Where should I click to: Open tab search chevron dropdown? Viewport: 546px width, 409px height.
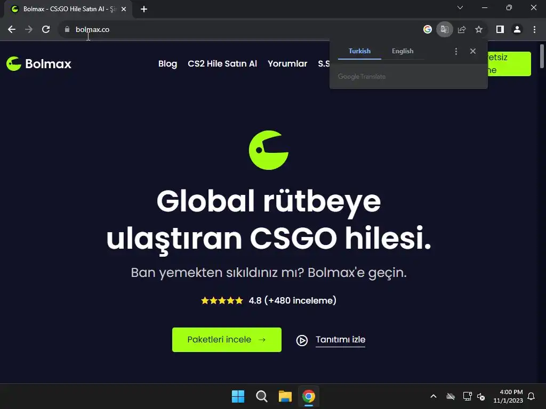point(460,7)
